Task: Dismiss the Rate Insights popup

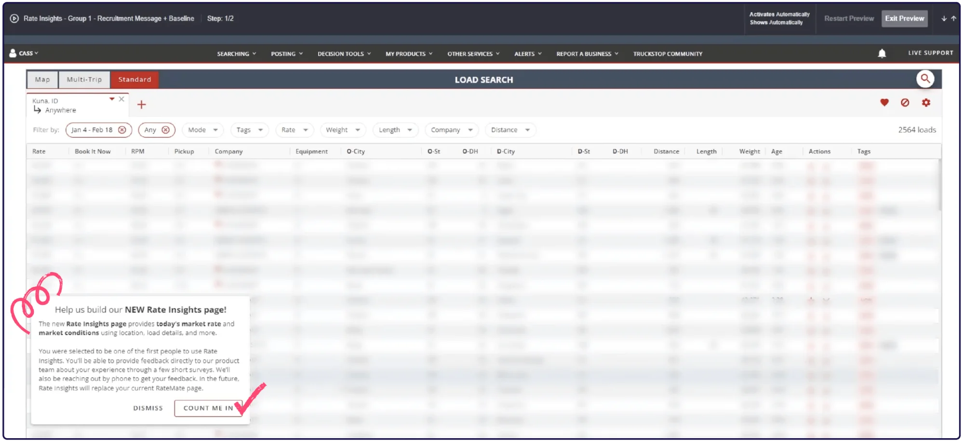Action: coord(148,408)
